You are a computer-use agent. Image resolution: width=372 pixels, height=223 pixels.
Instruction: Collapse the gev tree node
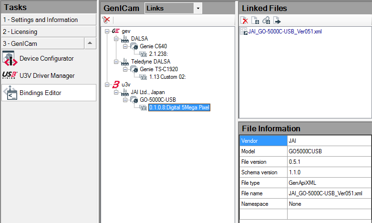click(107, 31)
